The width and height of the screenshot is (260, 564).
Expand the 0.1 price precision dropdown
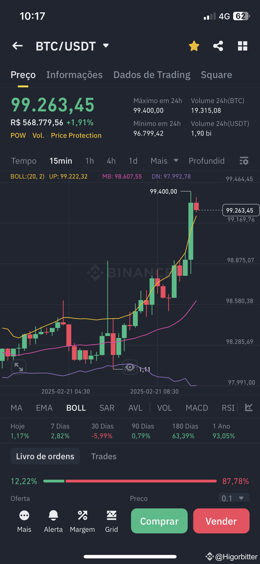point(234,498)
